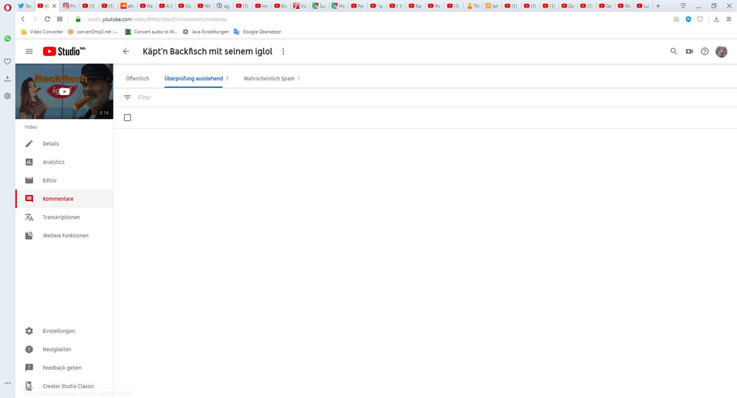Switch to the Twitter browser tab
Screen dimensions: 737x398
click(25, 6)
